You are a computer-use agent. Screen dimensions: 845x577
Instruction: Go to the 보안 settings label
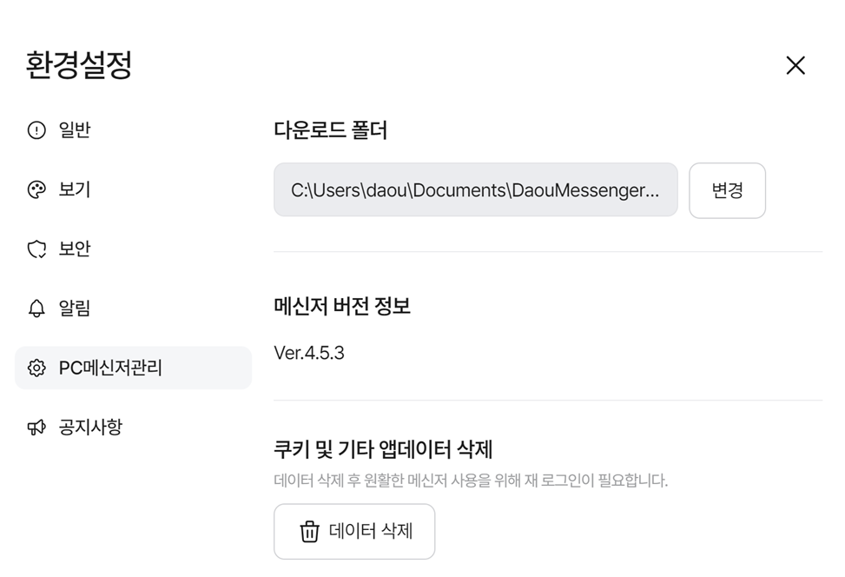pos(75,249)
